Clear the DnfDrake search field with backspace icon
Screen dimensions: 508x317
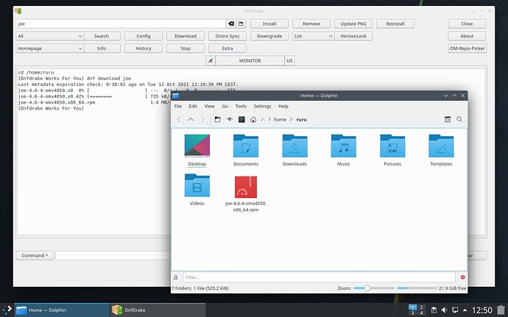231,24
